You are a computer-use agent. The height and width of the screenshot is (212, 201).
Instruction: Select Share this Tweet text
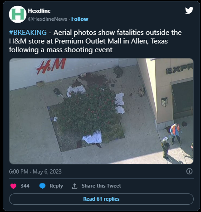(101, 186)
